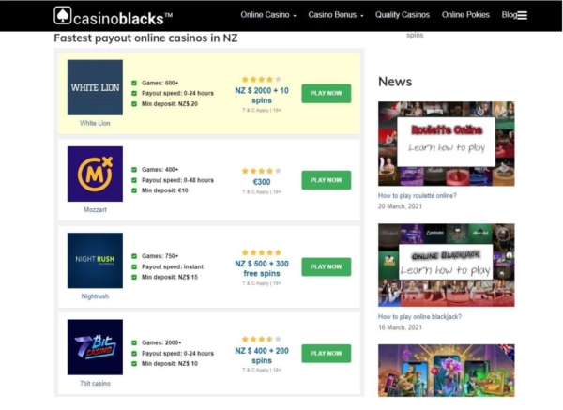Click the White Lion Games 600+ checkmark

coord(134,83)
